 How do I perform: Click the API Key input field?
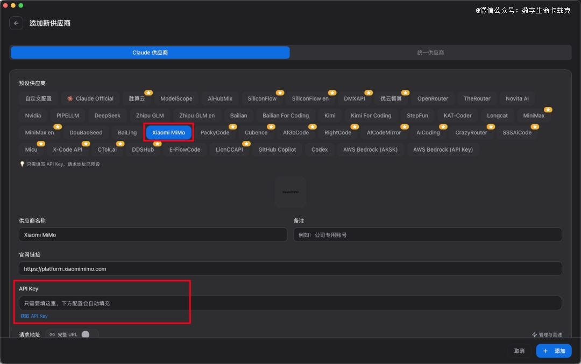(x=290, y=303)
